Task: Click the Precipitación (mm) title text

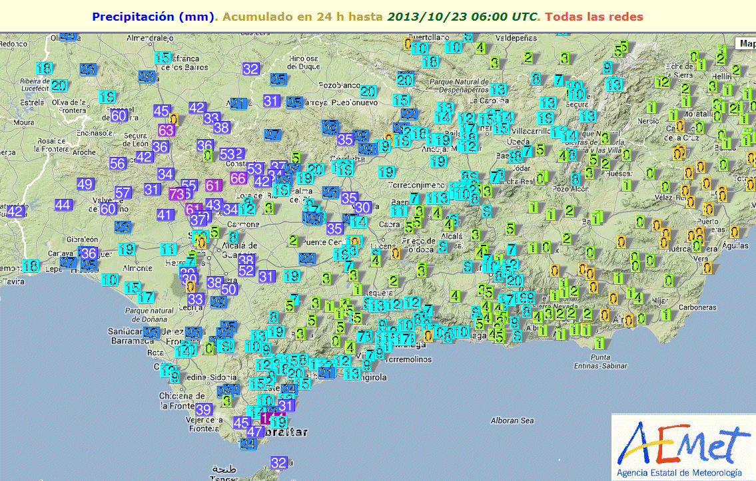Action: coord(153,17)
